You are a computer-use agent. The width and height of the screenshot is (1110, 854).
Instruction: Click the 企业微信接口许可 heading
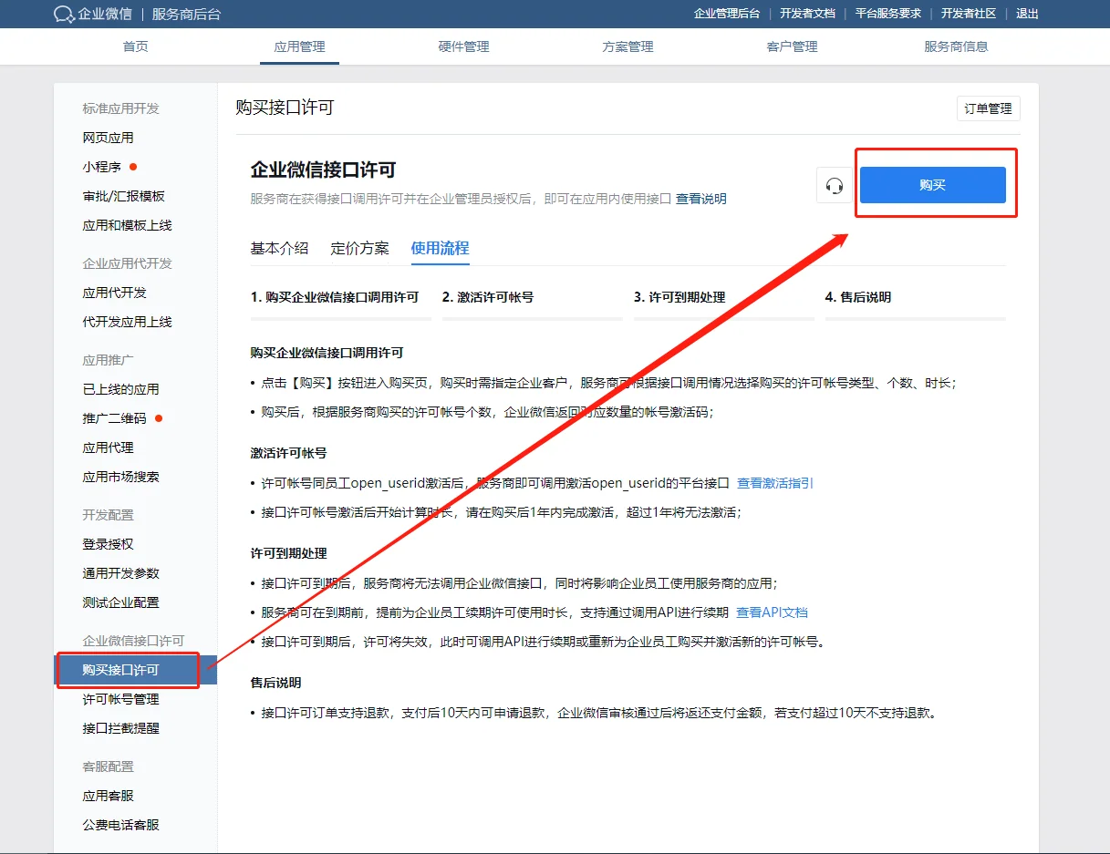coord(323,170)
